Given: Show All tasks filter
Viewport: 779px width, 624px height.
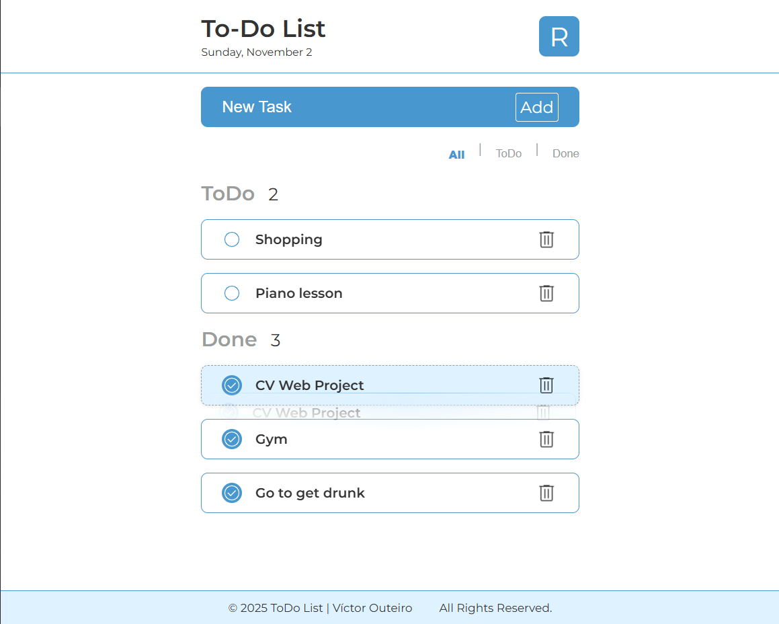Looking at the screenshot, I should (x=456, y=155).
